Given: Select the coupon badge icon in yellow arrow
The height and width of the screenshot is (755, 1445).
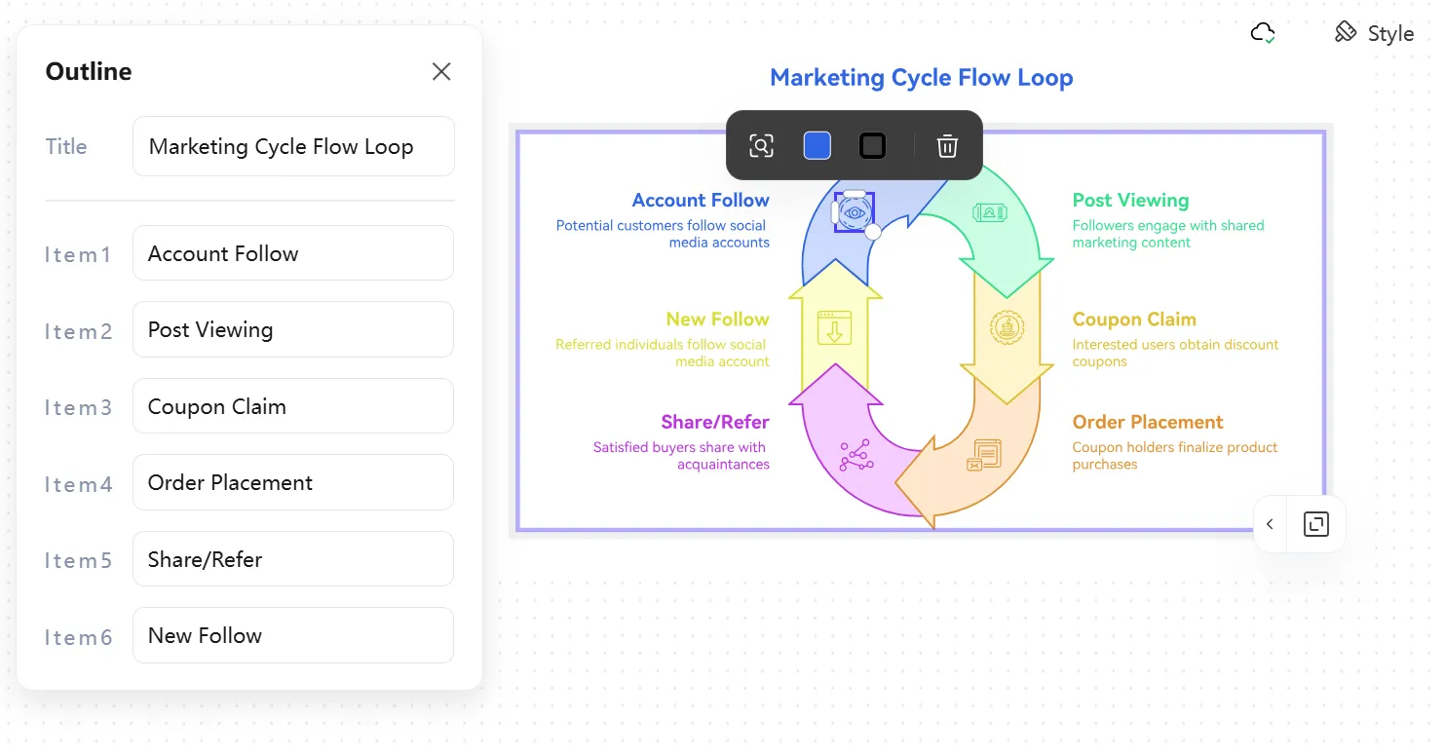Looking at the screenshot, I should 1007,327.
